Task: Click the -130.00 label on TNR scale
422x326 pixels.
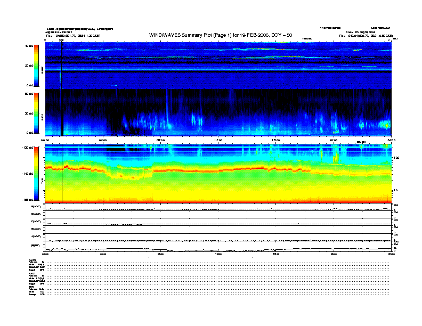Action: coord(28,148)
